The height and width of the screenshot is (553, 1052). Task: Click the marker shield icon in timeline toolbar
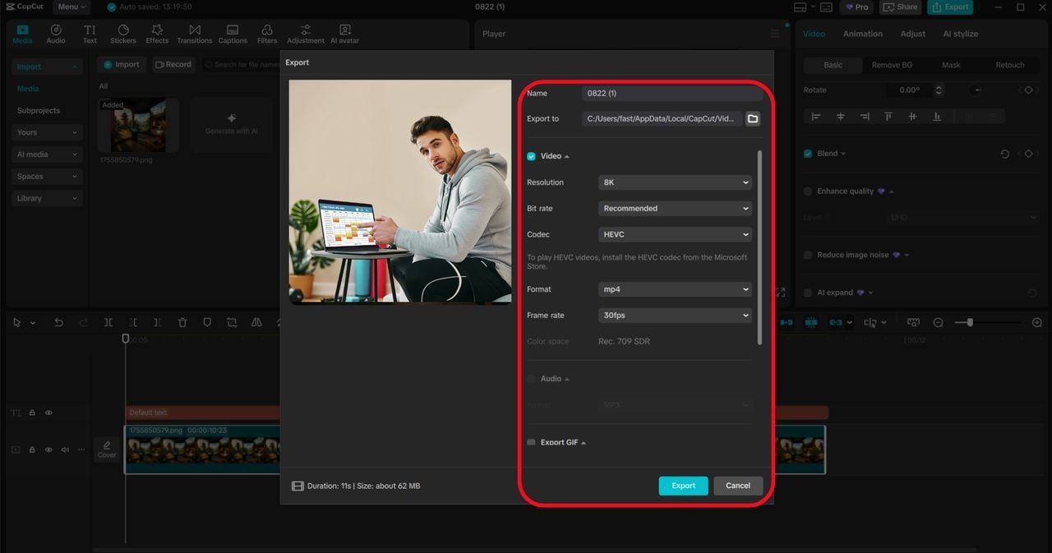point(207,323)
